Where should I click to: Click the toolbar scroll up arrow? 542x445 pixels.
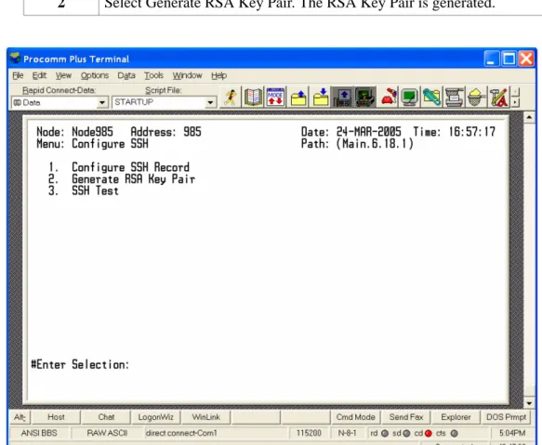coord(515,92)
